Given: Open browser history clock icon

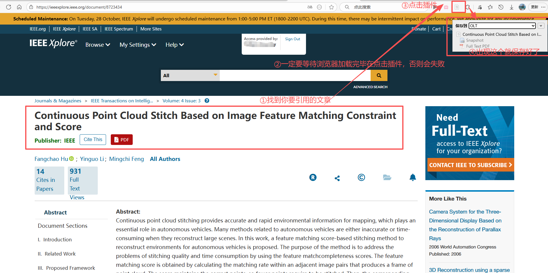Looking at the screenshot, I should [x=501, y=7].
